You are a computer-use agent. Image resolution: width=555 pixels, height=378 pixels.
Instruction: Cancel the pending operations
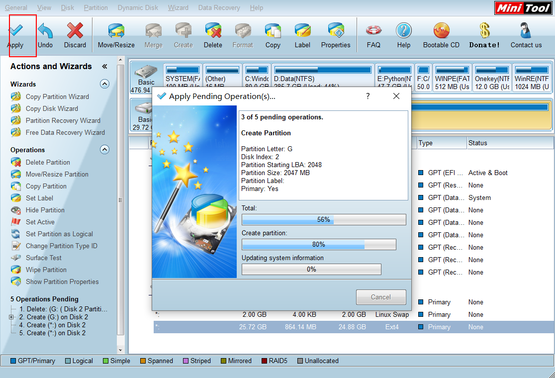(x=380, y=297)
